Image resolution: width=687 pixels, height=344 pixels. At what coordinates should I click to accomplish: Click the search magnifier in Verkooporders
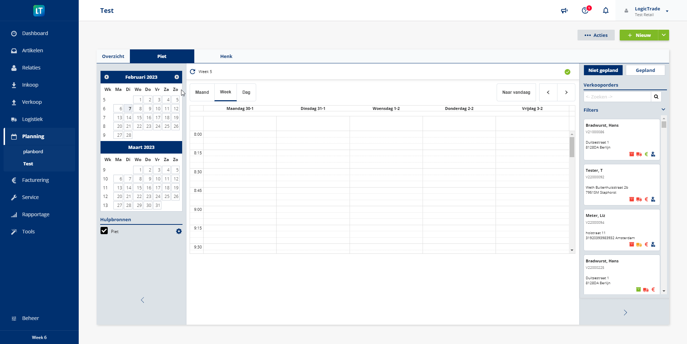tap(656, 97)
